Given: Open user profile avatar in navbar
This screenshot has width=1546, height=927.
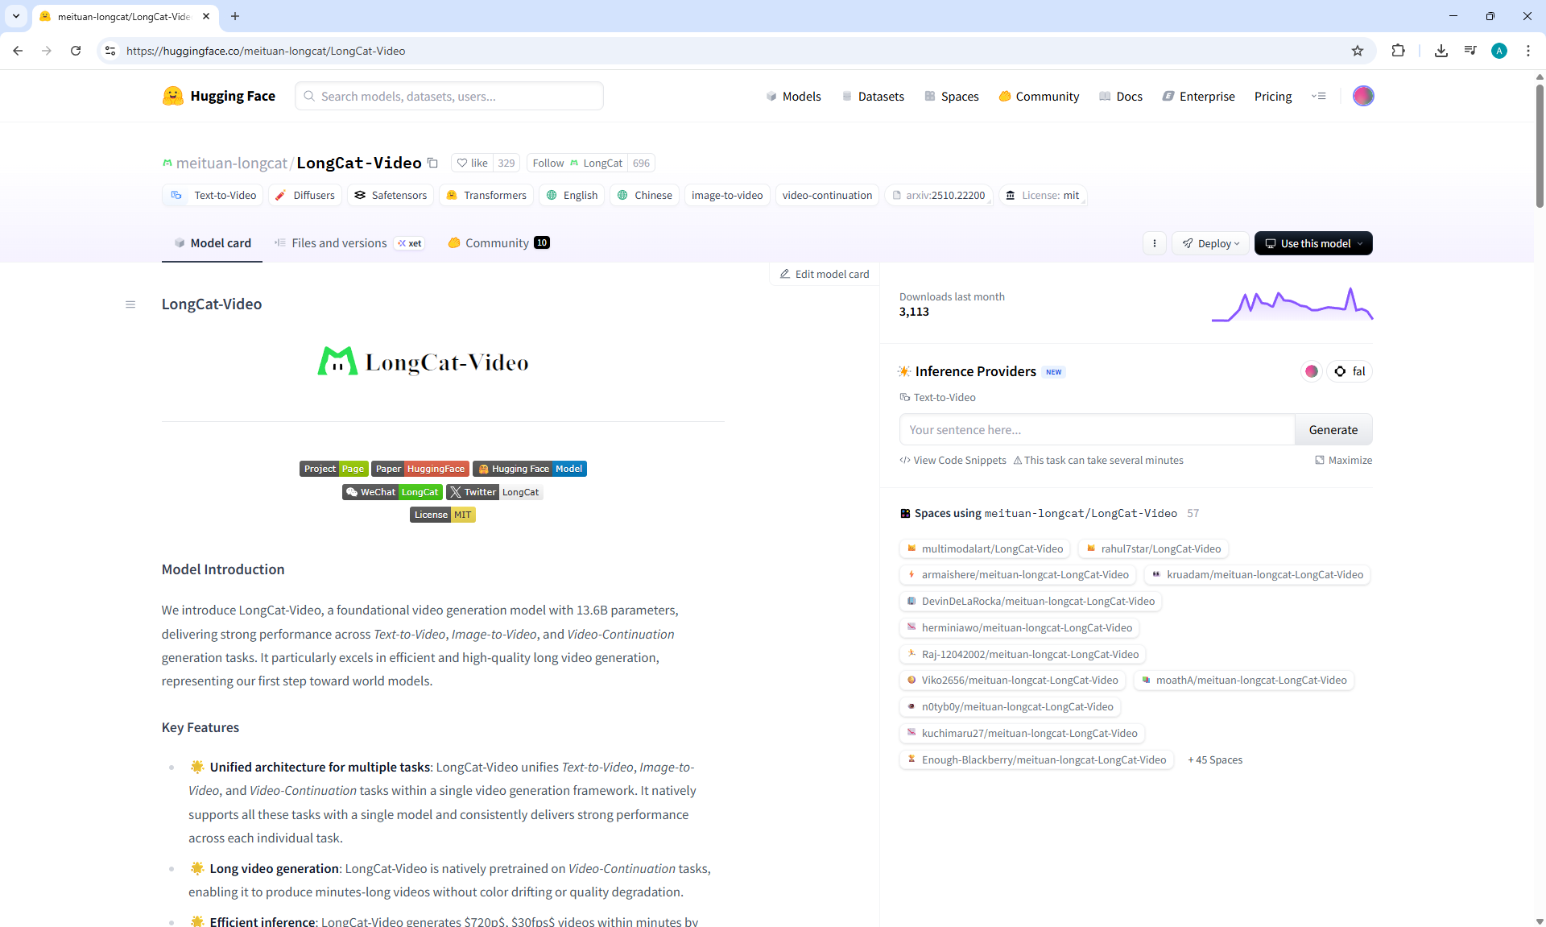Looking at the screenshot, I should [1362, 96].
